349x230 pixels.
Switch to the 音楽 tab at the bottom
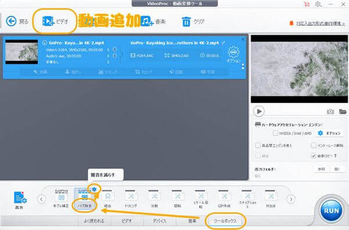coord(192,221)
